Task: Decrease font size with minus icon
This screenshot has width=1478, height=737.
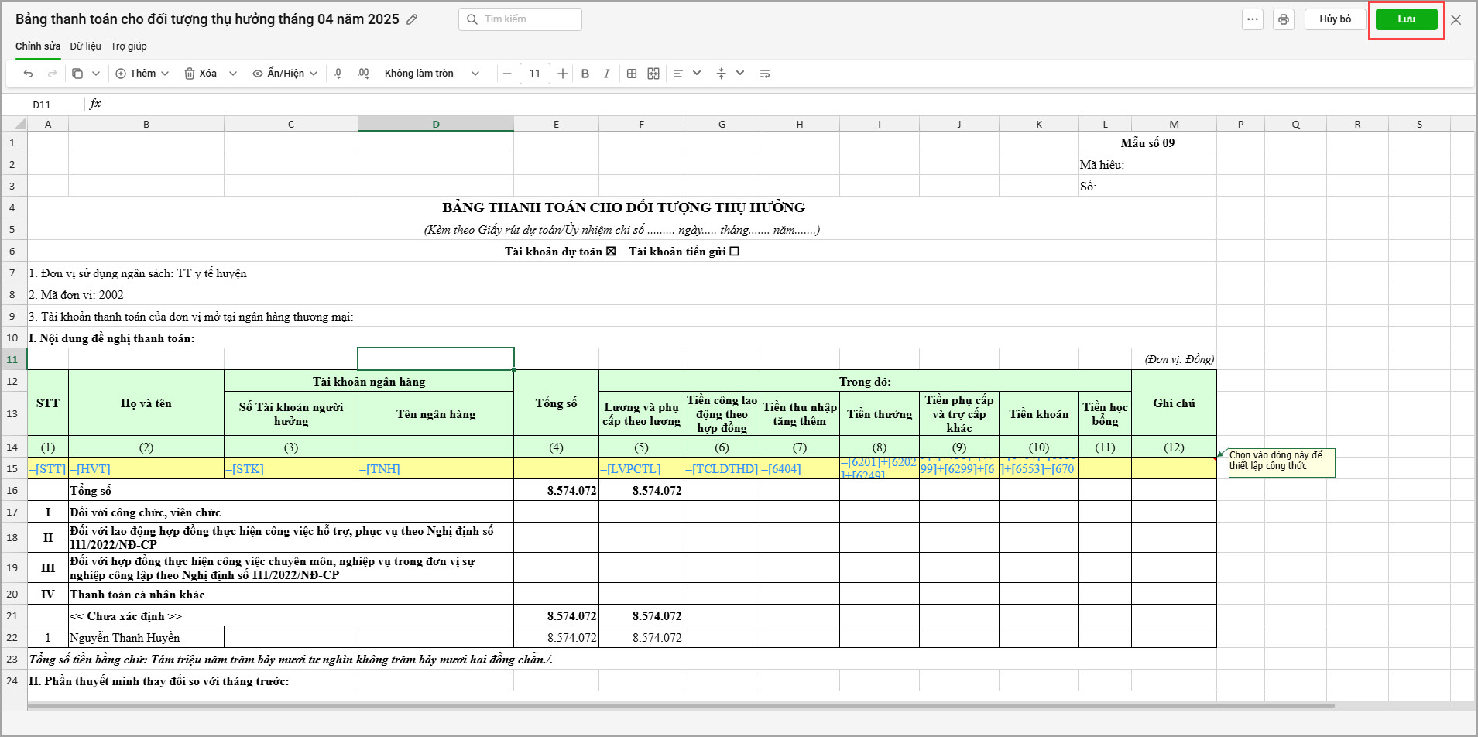Action: click(507, 74)
